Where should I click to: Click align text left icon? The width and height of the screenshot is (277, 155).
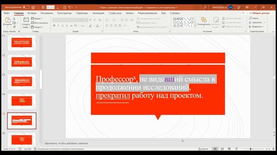[107, 26]
